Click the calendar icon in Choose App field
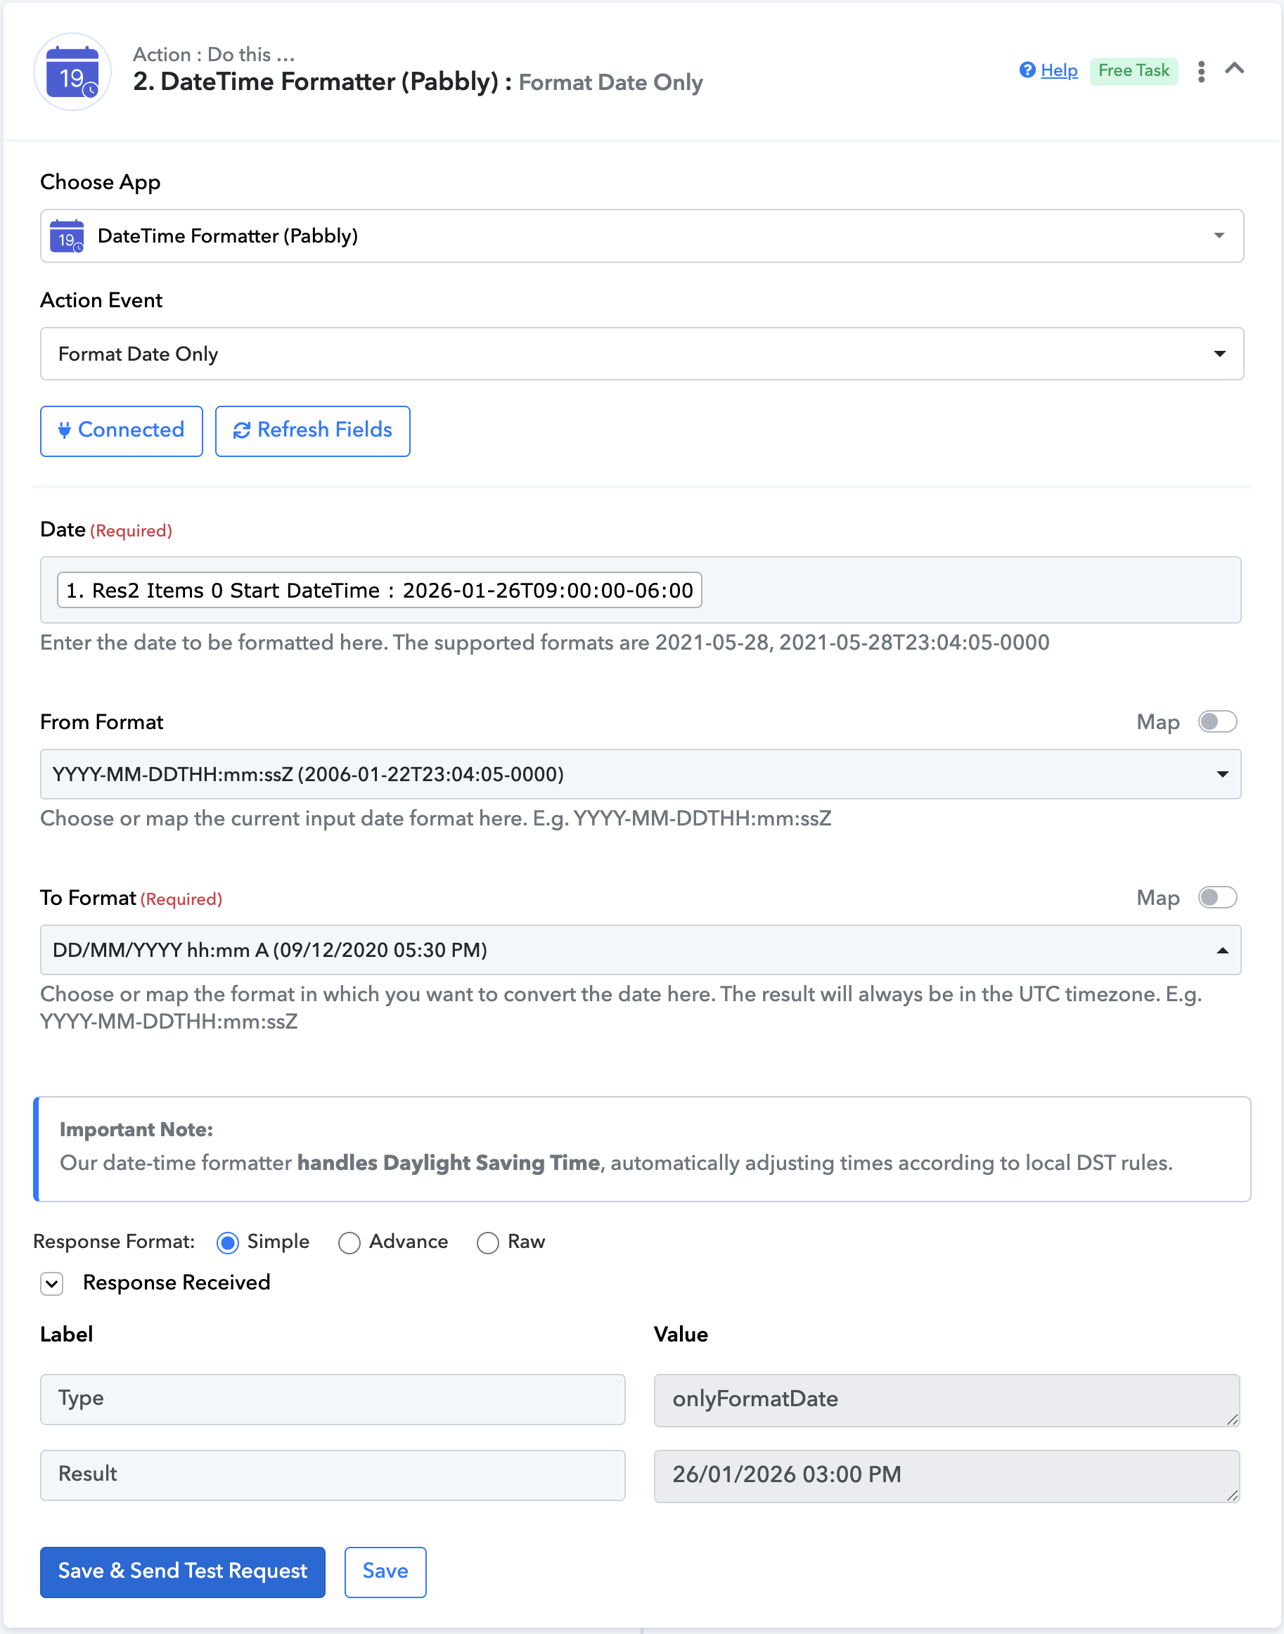This screenshot has height=1634, width=1284. tap(67, 236)
